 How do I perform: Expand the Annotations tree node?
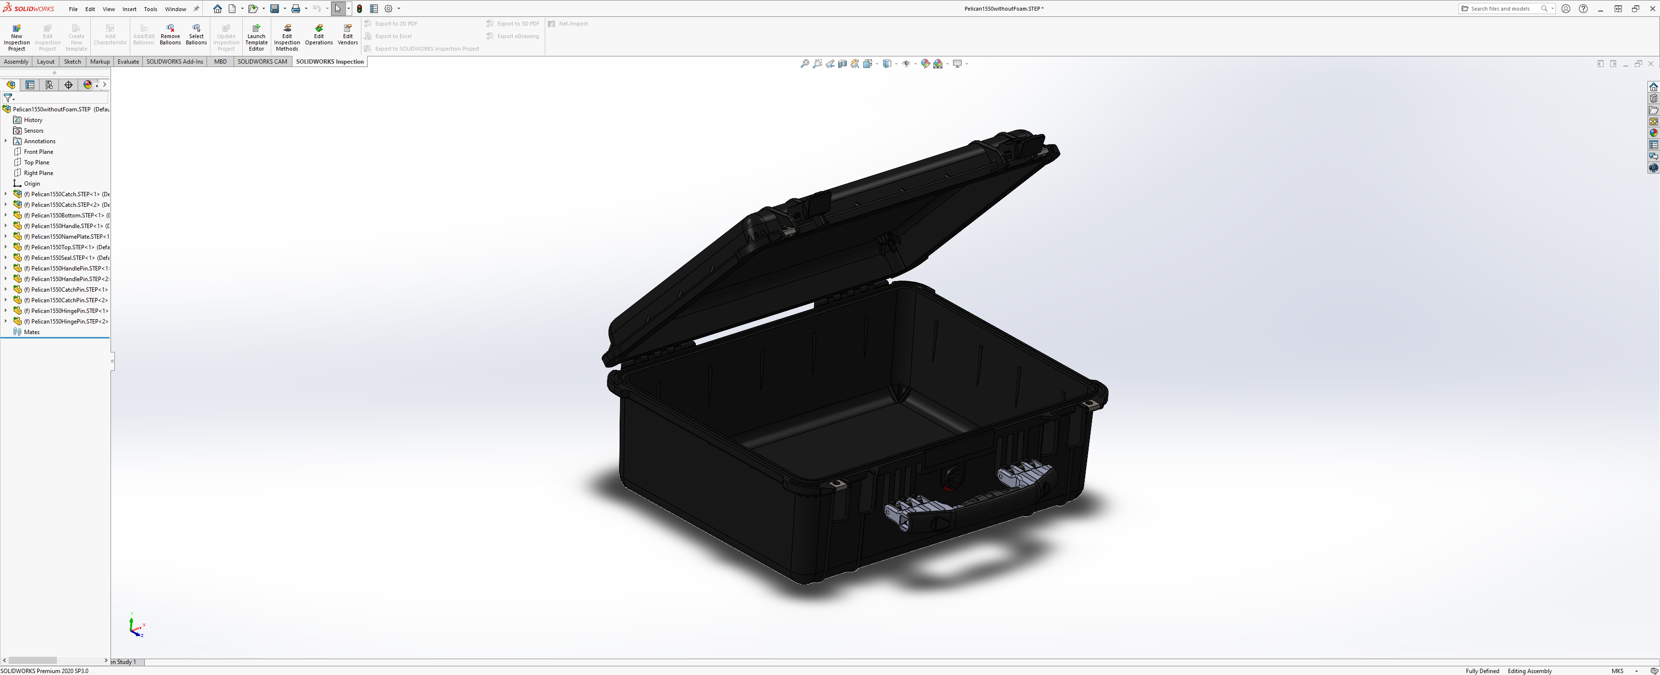tap(6, 141)
